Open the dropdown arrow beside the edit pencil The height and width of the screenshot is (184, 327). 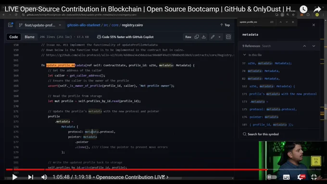(x=219, y=37)
